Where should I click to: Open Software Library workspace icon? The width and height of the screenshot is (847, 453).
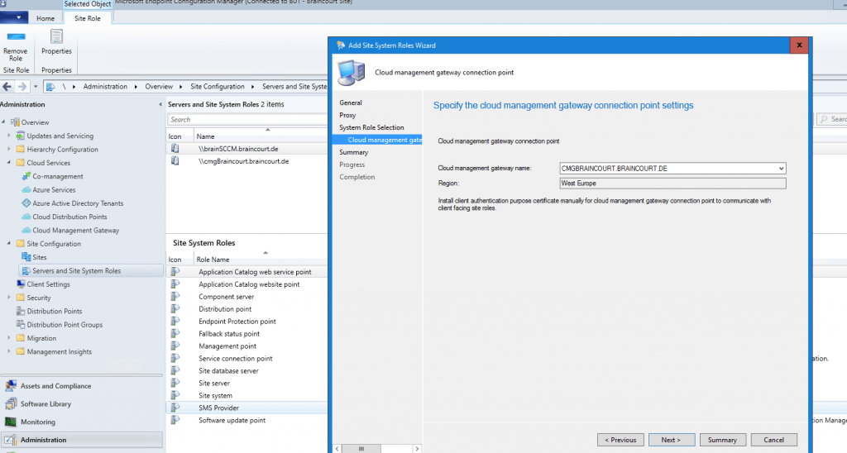[11, 404]
